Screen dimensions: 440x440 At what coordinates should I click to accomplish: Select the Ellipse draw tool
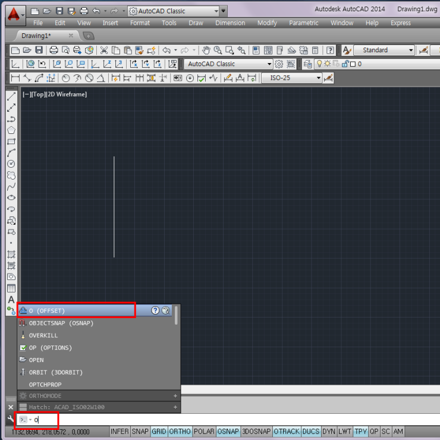pyautogui.click(x=11, y=198)
